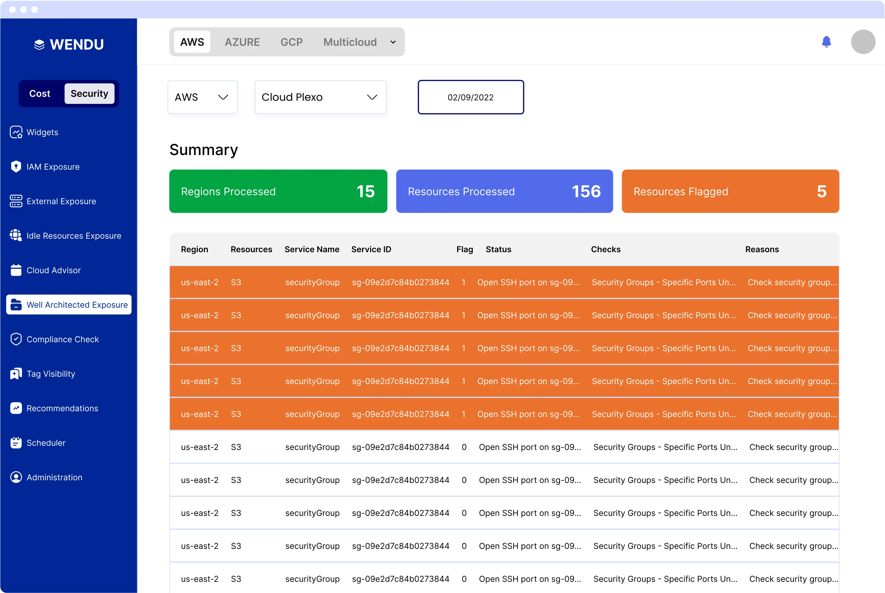Open External Exposure panel
The height and width of the screenshot is (593, 885).
61,201
